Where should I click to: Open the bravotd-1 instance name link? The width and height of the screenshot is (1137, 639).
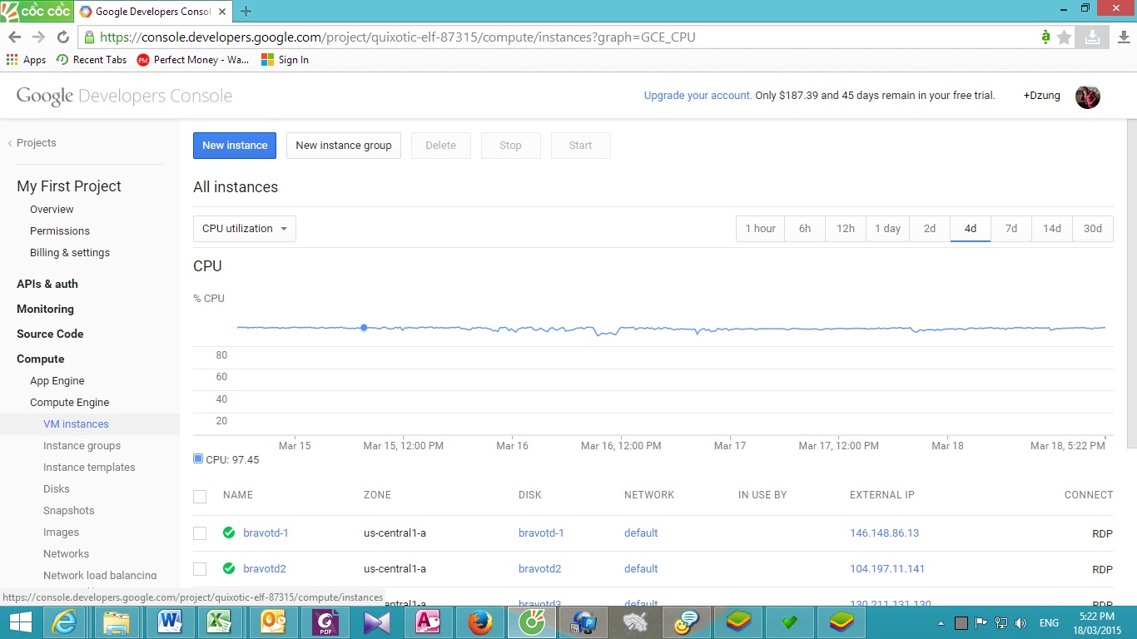266,533
